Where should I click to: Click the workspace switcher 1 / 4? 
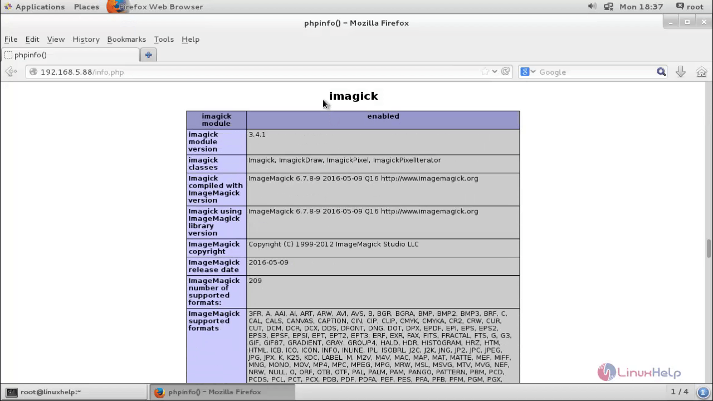pyautogui.click(x=680, y=392)
